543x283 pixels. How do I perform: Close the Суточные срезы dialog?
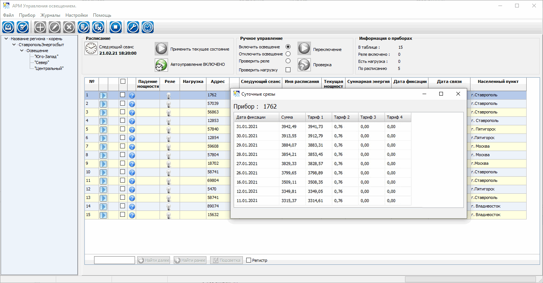(x=458, y=94)
